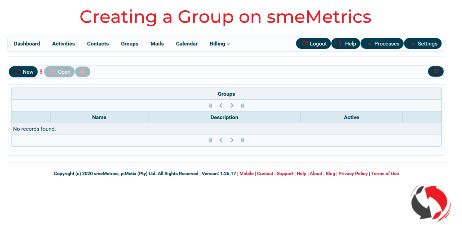Sort by the Description column header
Screen dimensions: 462x231
pyautogui.click(x=224, y=117)
